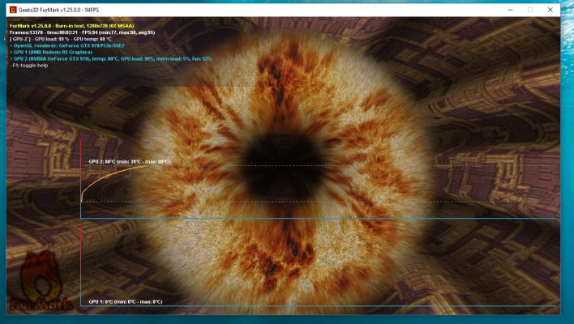Viewport: 574px width, 324px height.
Task: Click the "F1: toggle help" hint text
Action: click(x=29, y=66)
